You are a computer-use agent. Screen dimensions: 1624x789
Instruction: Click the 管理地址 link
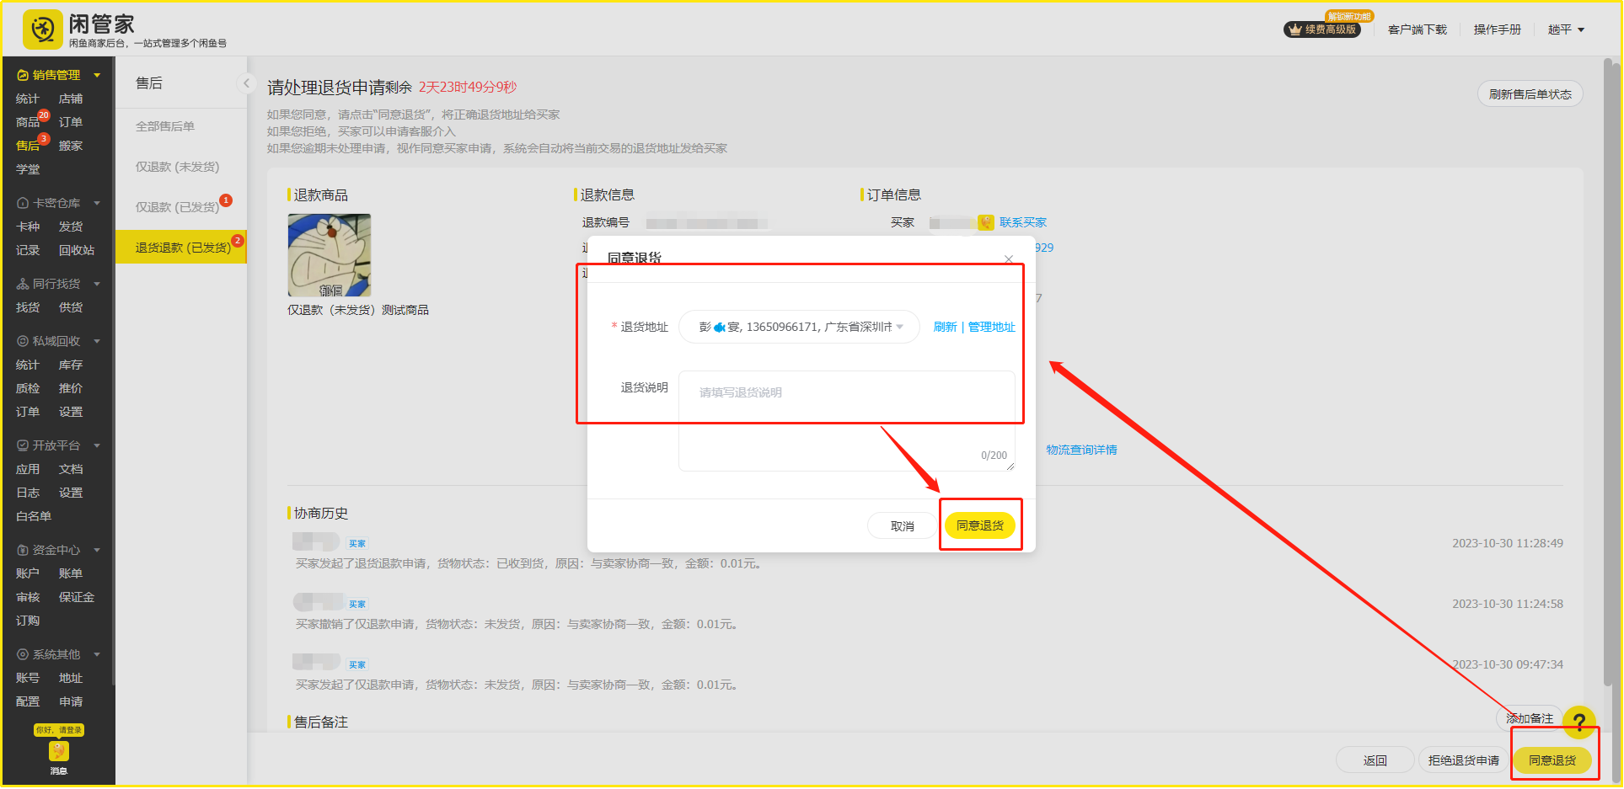(991, 327)
